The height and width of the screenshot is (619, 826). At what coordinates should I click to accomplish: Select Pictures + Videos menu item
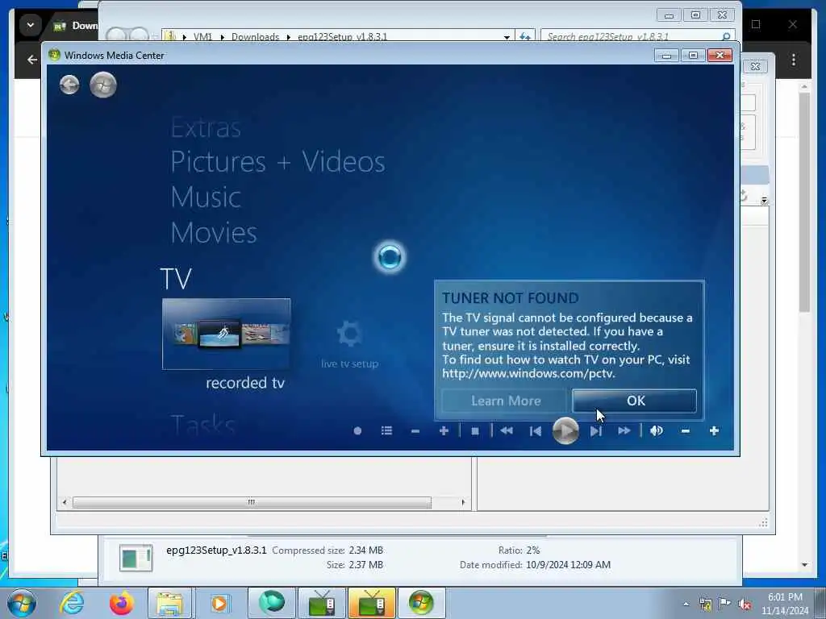277,161
